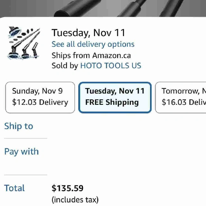Expand the Ship to section

pyautogui.click(x=19, y=126)
